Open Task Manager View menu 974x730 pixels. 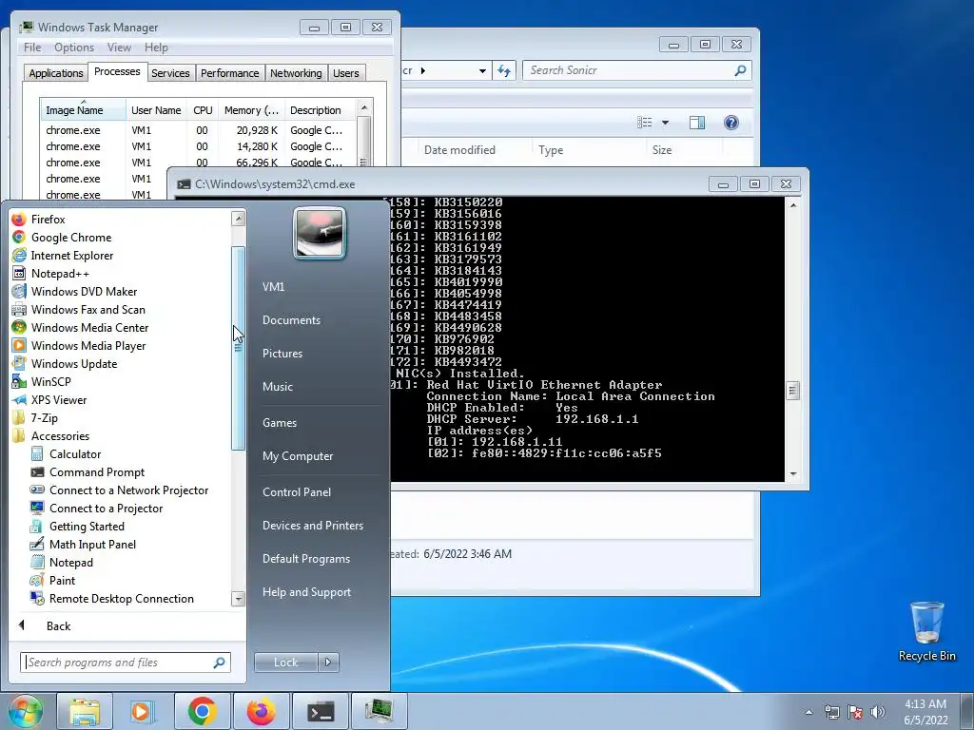(x=119, y=48)
